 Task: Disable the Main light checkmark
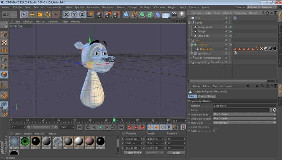point(231,36)
